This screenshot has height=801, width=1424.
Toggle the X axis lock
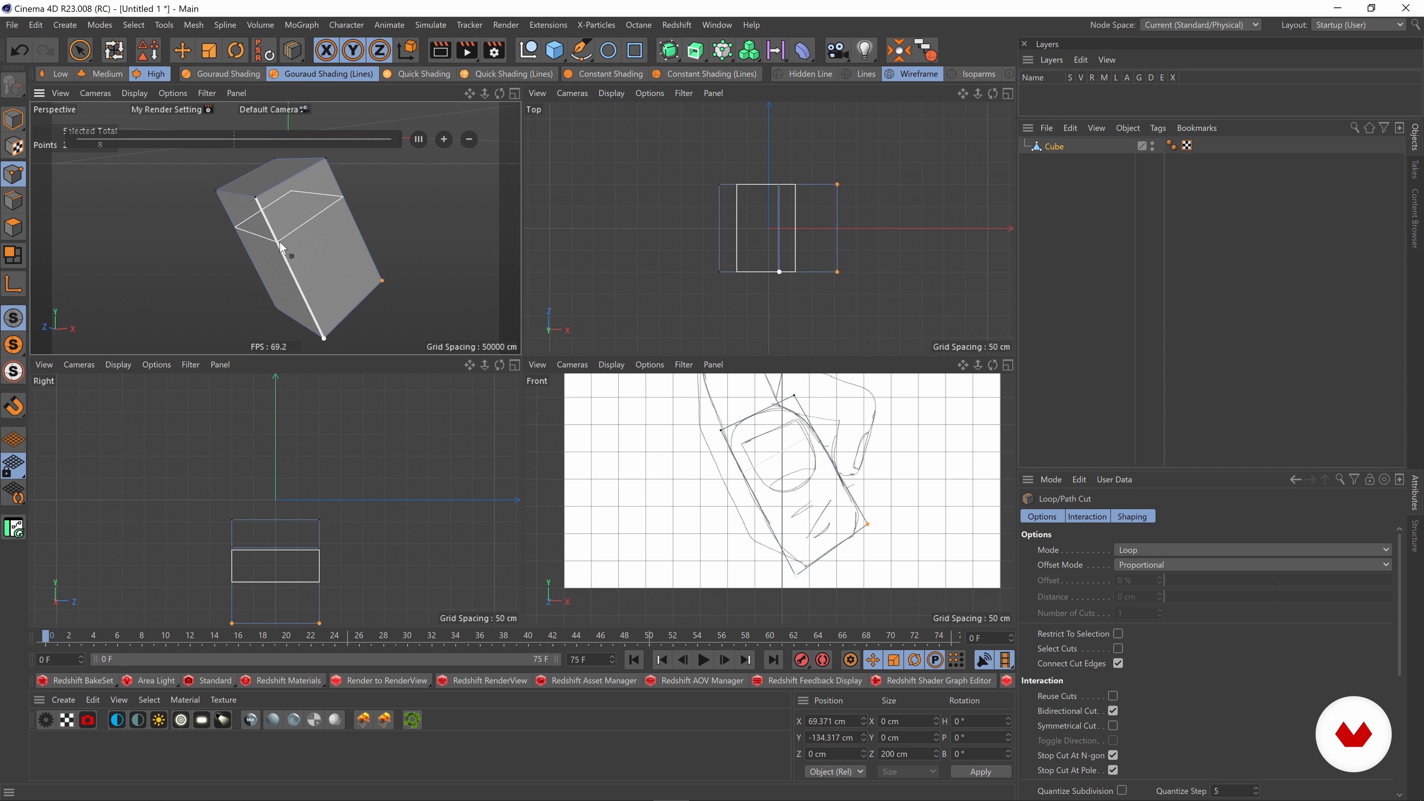point(326,50)
